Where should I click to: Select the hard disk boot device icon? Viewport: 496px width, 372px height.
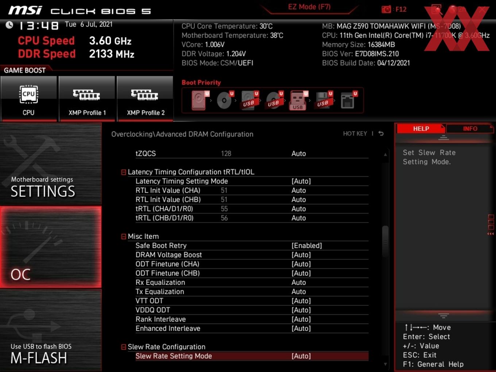(x=199, y=100)
